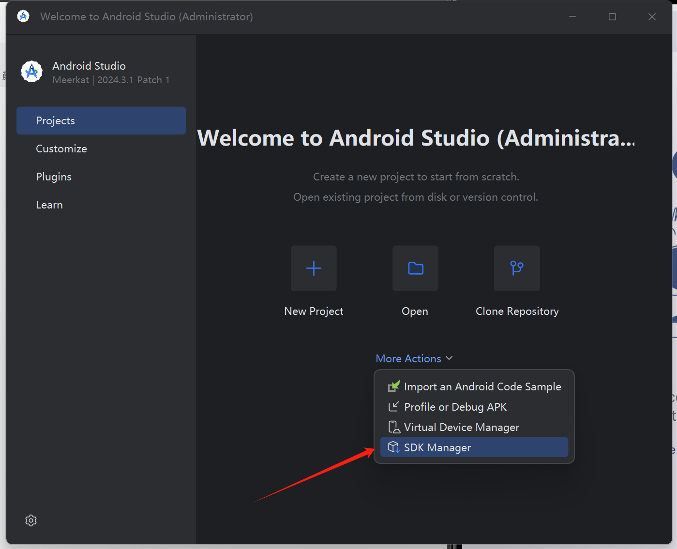Click the Clone Repository branch icon
This screenshot has height=549, width=677.
coord(517,268)
